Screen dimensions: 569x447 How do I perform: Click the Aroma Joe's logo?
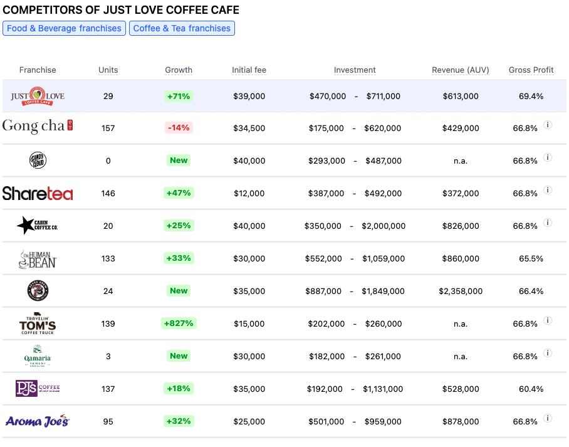38,421
